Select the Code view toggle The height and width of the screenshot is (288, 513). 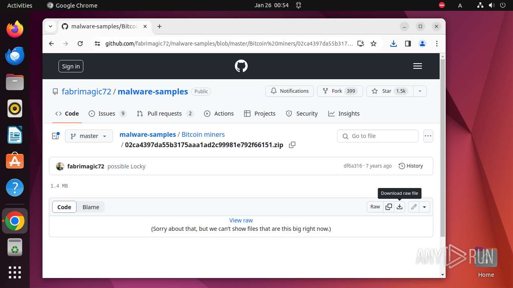point(64,207)
